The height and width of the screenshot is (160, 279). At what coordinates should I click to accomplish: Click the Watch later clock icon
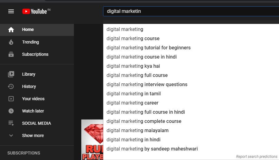click(11, 111)
